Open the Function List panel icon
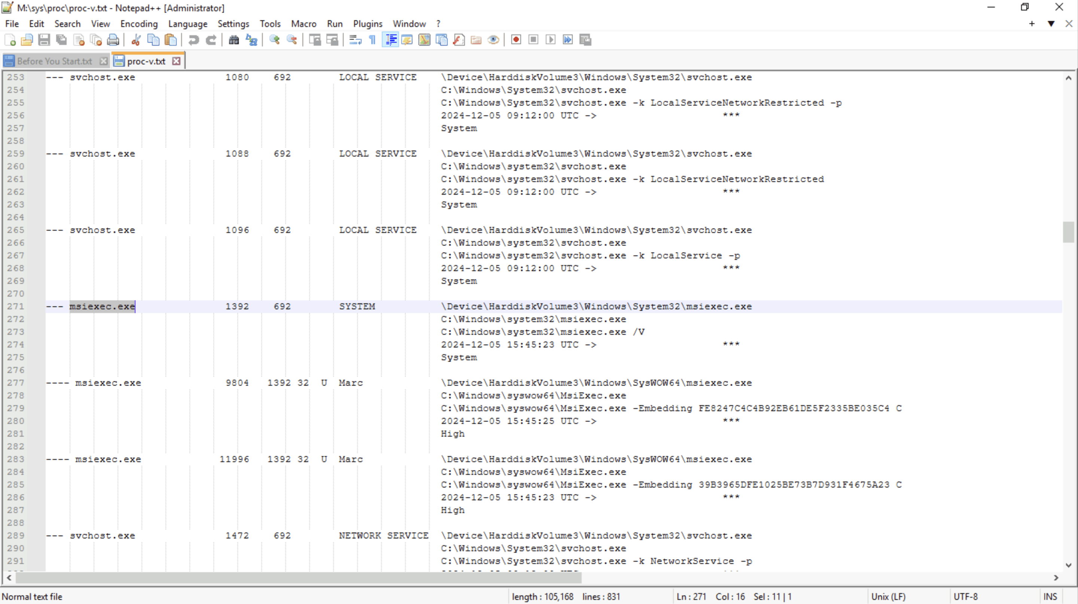This screenshot has height=604, width=1078. pyautogui.click(x=459, y=40)
